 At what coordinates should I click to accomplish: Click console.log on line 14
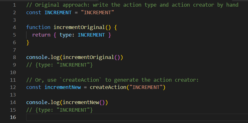43,102
